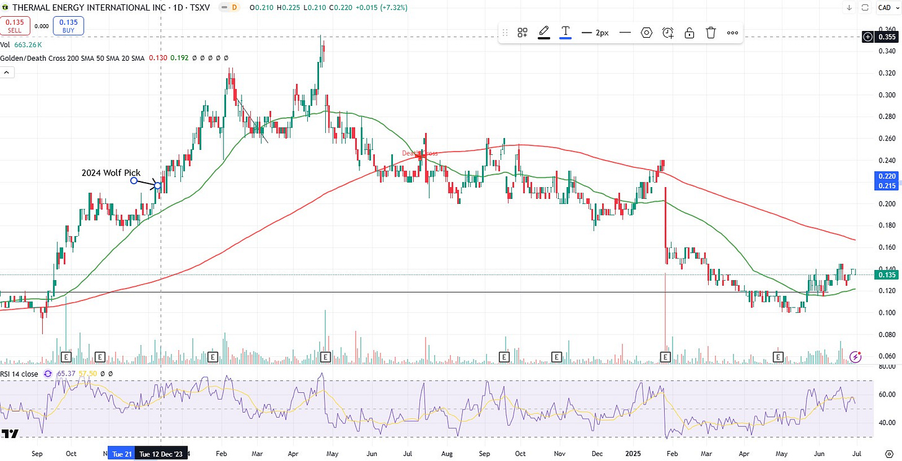Delete the drawing with the trash icon
Screen dimensions: 902x461
pyautogui.click(x=711, y=33)
